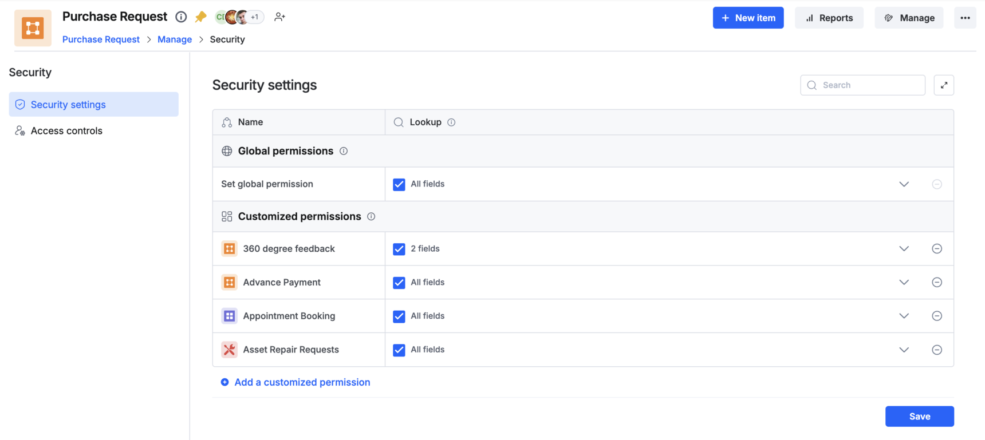
Task: Click the Security breadcrumb text
Action: click(x=227, y=39)
